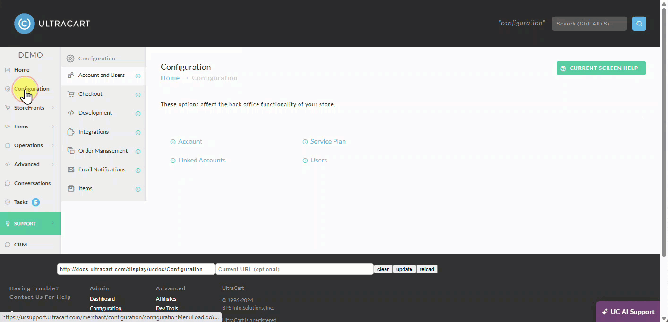This screenshot has height=322, width=668.
Task: Click the Dashboard footer link
Action: [102, 299]
